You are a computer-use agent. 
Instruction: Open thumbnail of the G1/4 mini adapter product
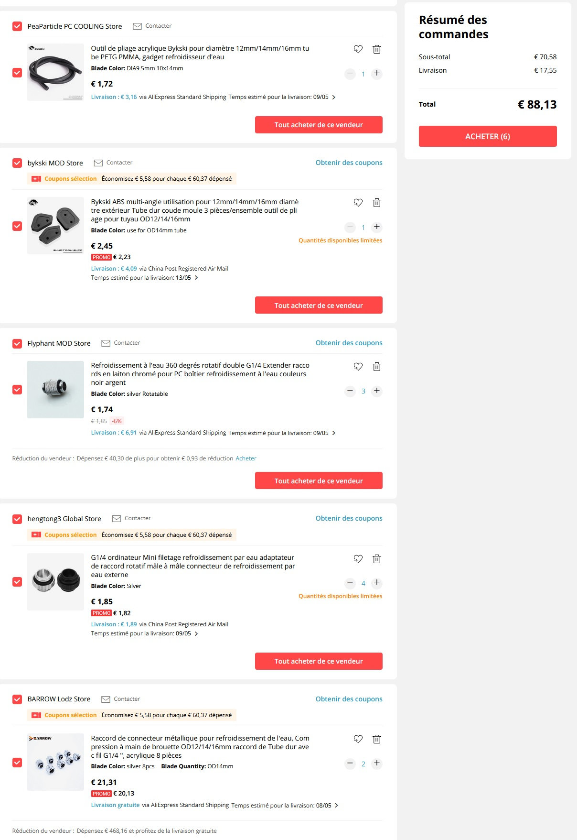pyautogui.click(x=55, y=582)
